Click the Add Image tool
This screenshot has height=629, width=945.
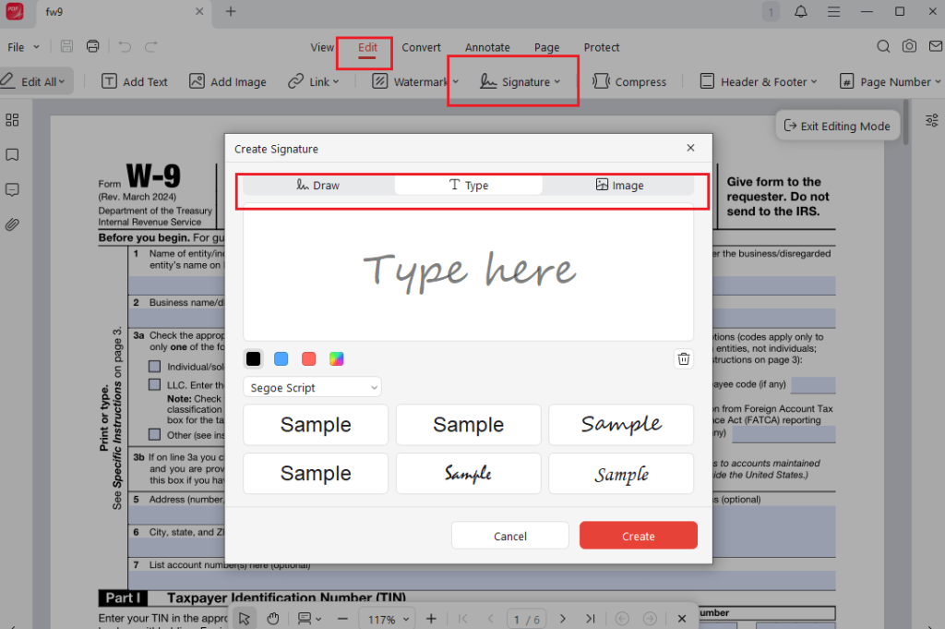pos(228,81)
